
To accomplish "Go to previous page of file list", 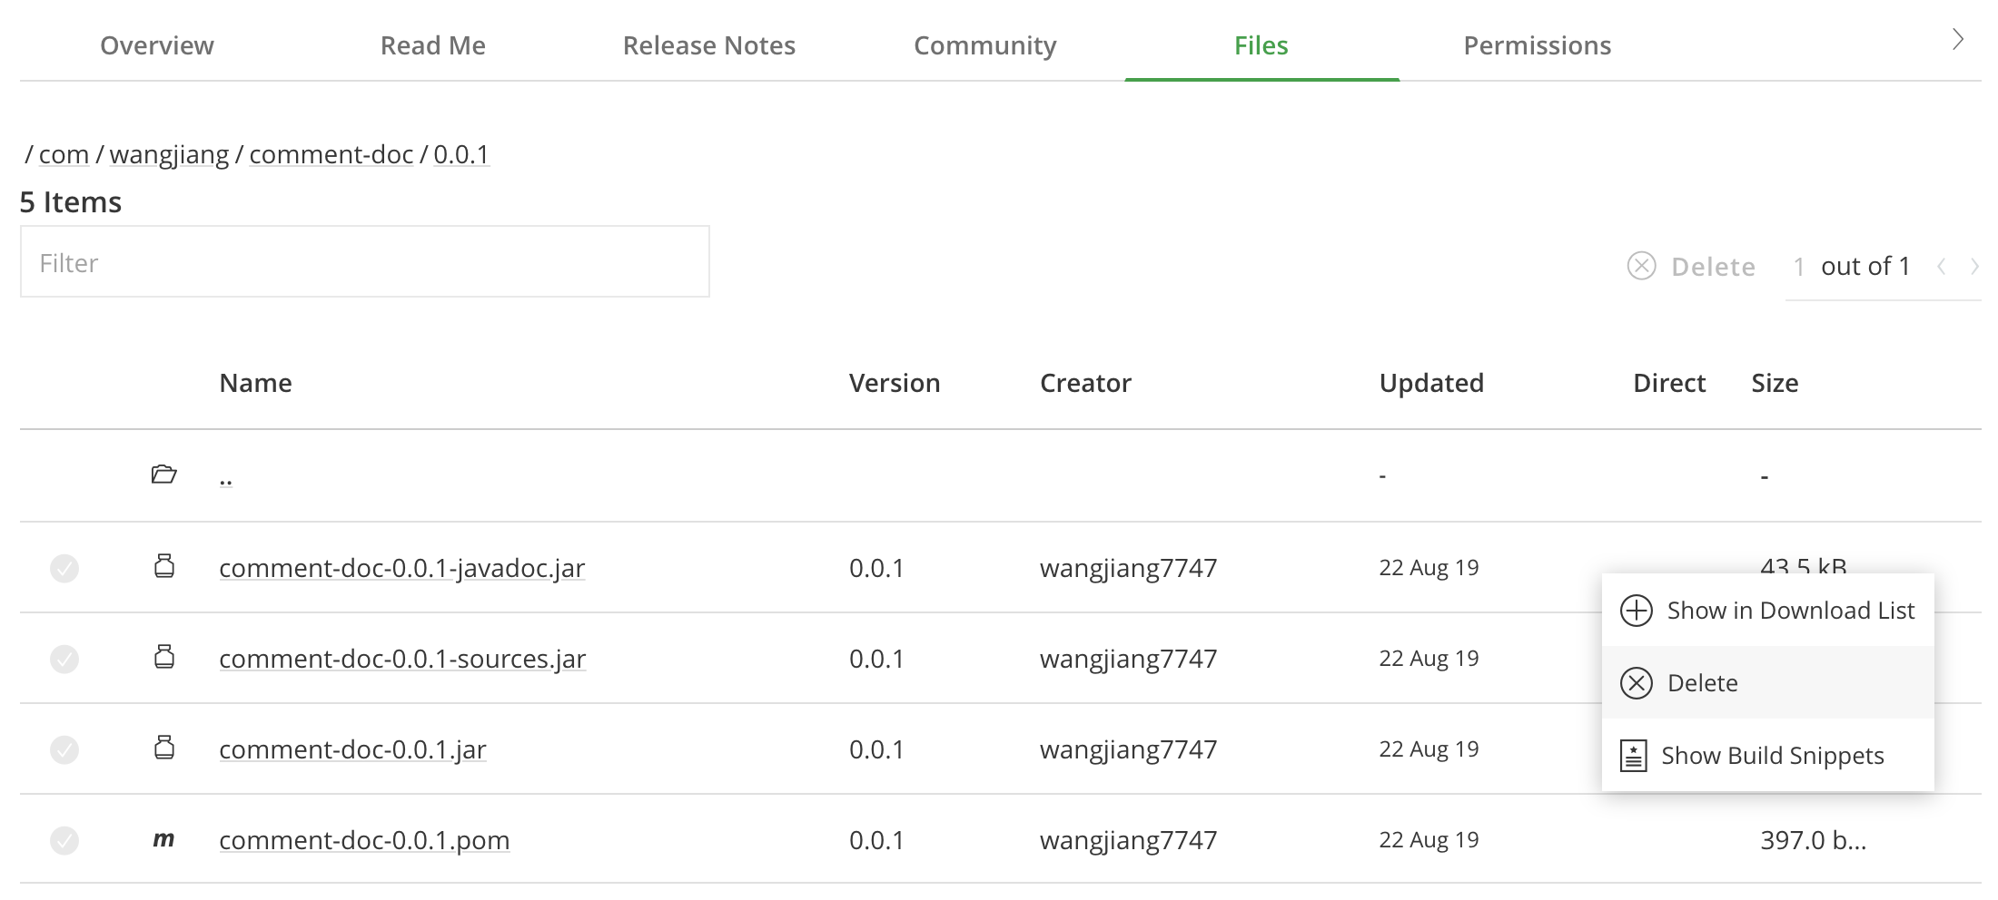I will click(x=1941, y=266).
